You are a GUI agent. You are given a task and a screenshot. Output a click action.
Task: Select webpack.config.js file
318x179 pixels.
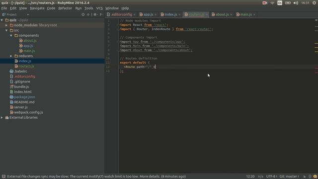pyautogui.click(x=28, y=112)
